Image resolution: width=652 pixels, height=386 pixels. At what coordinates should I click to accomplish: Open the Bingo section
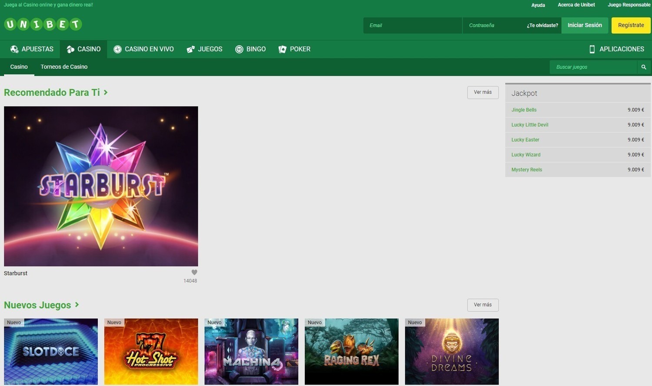pos(250,49)
